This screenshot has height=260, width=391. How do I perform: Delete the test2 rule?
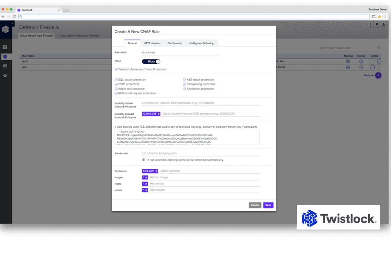coord(361,61)
